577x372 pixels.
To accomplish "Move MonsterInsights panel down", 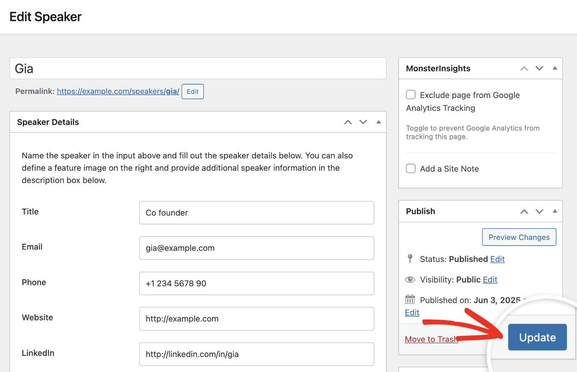I will [539, 68].
